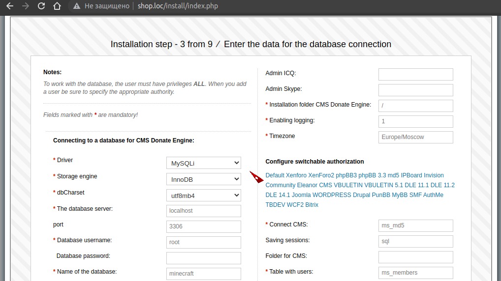Choose the Joomla authorization preset link

point(301,195)
